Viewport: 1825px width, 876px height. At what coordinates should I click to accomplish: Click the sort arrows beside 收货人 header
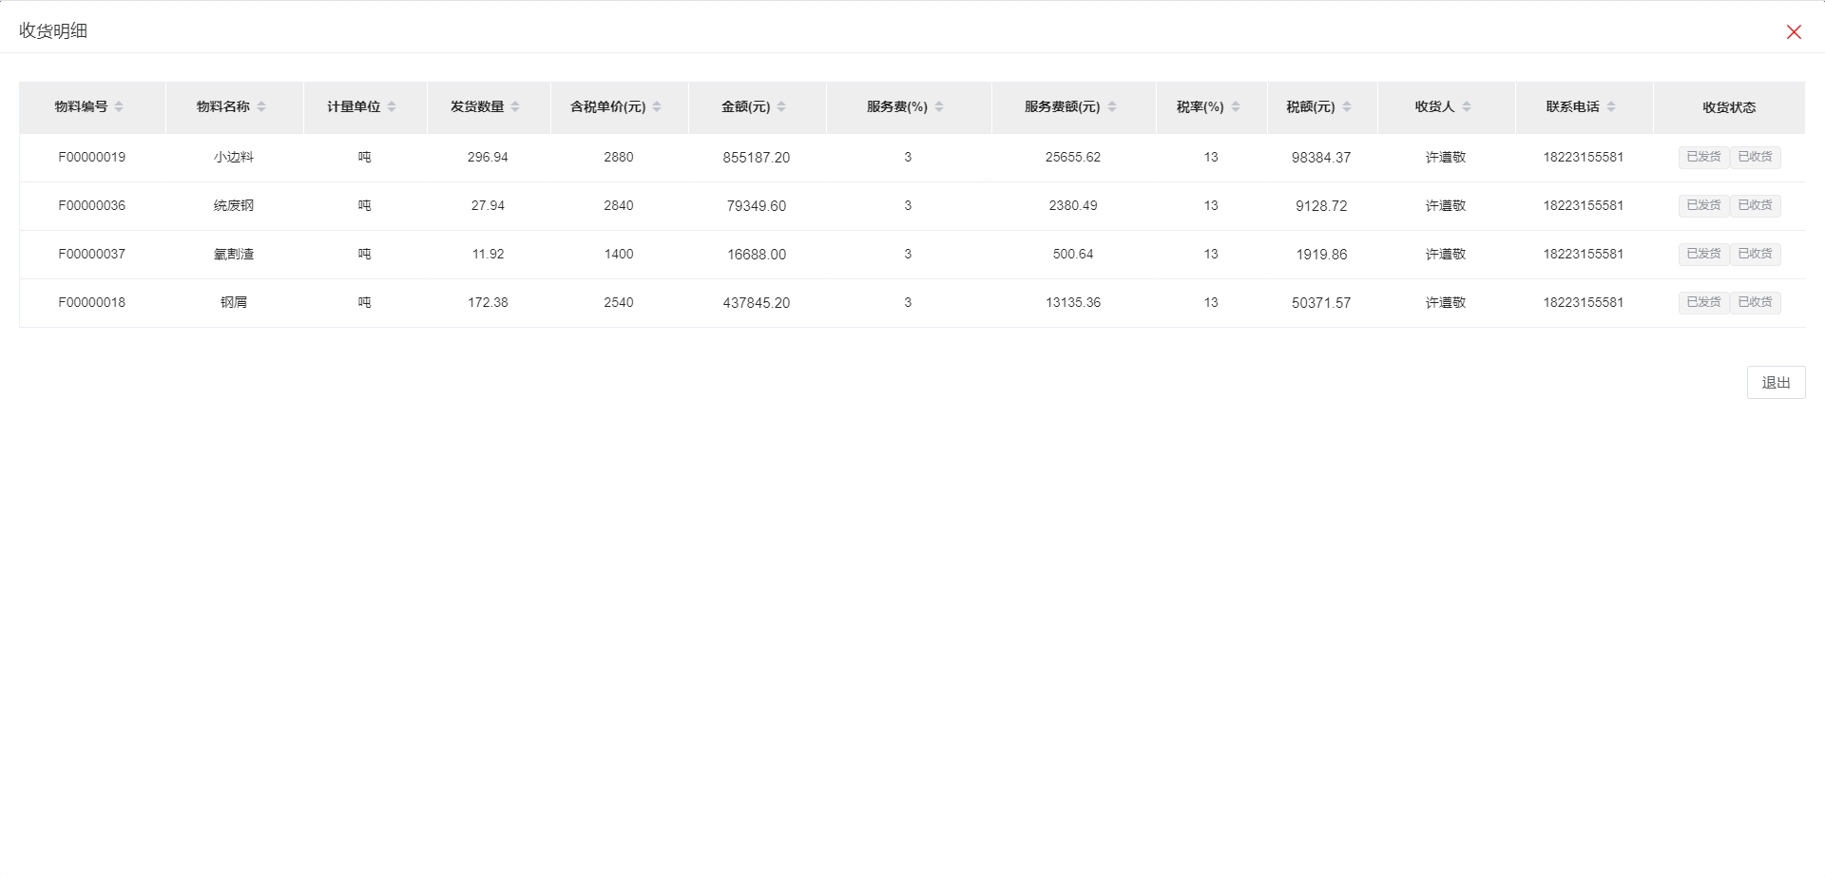pos(1467,107)
